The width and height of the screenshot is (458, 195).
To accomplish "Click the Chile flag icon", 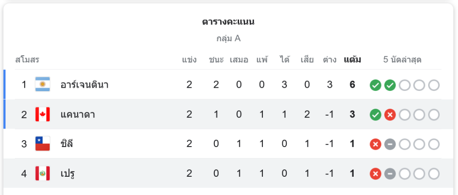I will click(x=43, y=144).
